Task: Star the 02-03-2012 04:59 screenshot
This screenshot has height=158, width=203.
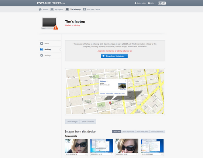Action: click(111, 154)
